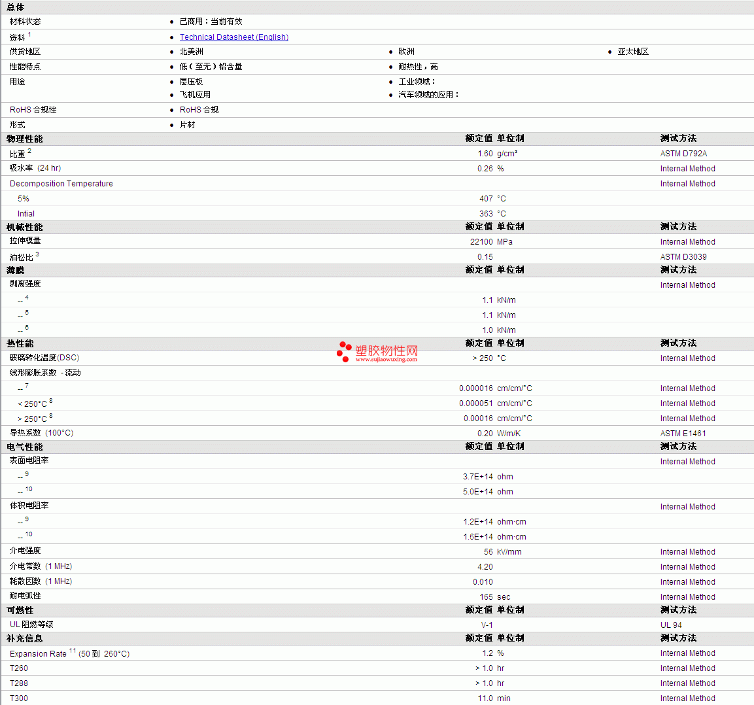Image resolution: width=754 pixels, height=705 pixels.
Task: Select the 片材 form entry
Action: 187,124
